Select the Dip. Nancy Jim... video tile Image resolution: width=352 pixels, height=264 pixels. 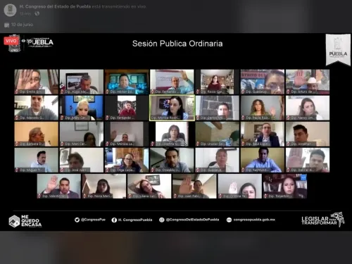pos(308,108)
